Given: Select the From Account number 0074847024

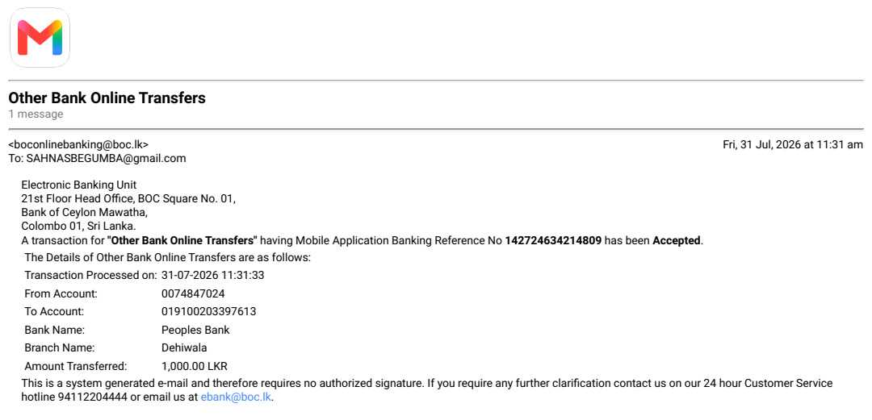Looking at the screenshot, I should (193, 293).
